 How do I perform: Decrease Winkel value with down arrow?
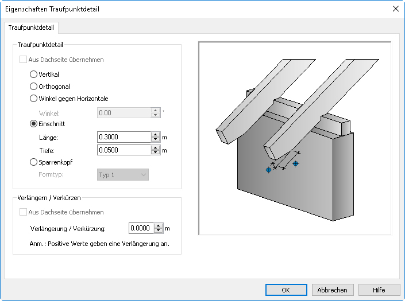point(156,115)
